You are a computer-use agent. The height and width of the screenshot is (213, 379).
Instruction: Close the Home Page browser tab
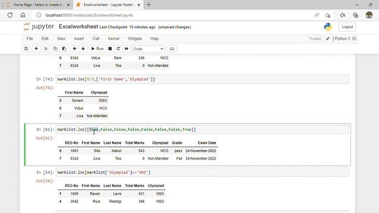click(68, 5)
